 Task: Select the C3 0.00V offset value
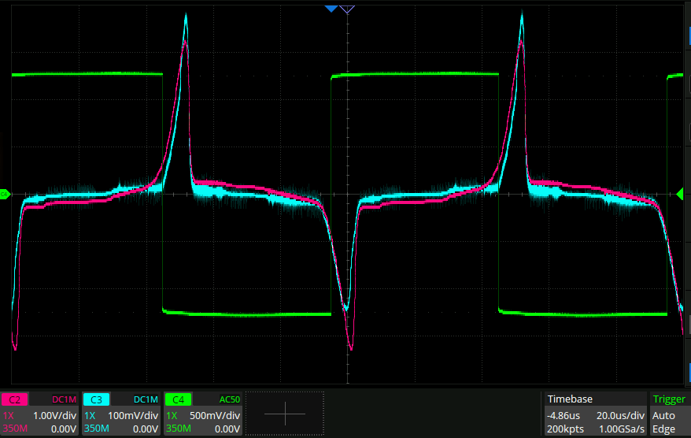(146, 429)
